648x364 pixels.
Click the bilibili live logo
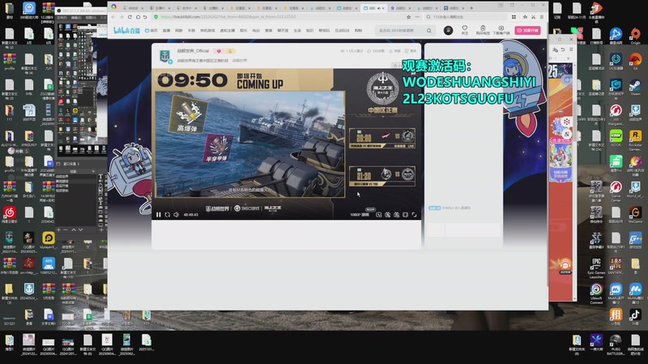click(x=126, y=31)
